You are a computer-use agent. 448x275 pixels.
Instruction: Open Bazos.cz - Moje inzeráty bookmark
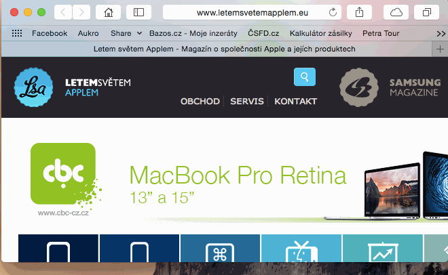(x=193, y=33)
